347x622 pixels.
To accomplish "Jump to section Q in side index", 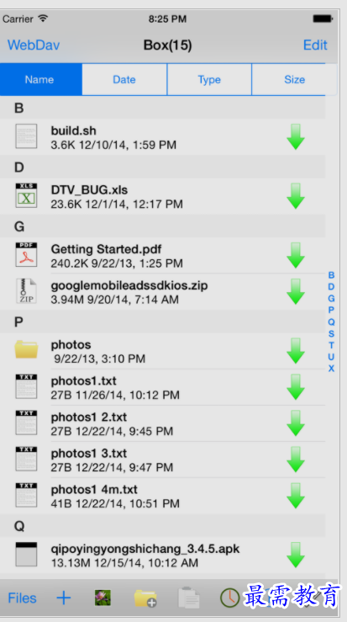I will pos(331,322).
